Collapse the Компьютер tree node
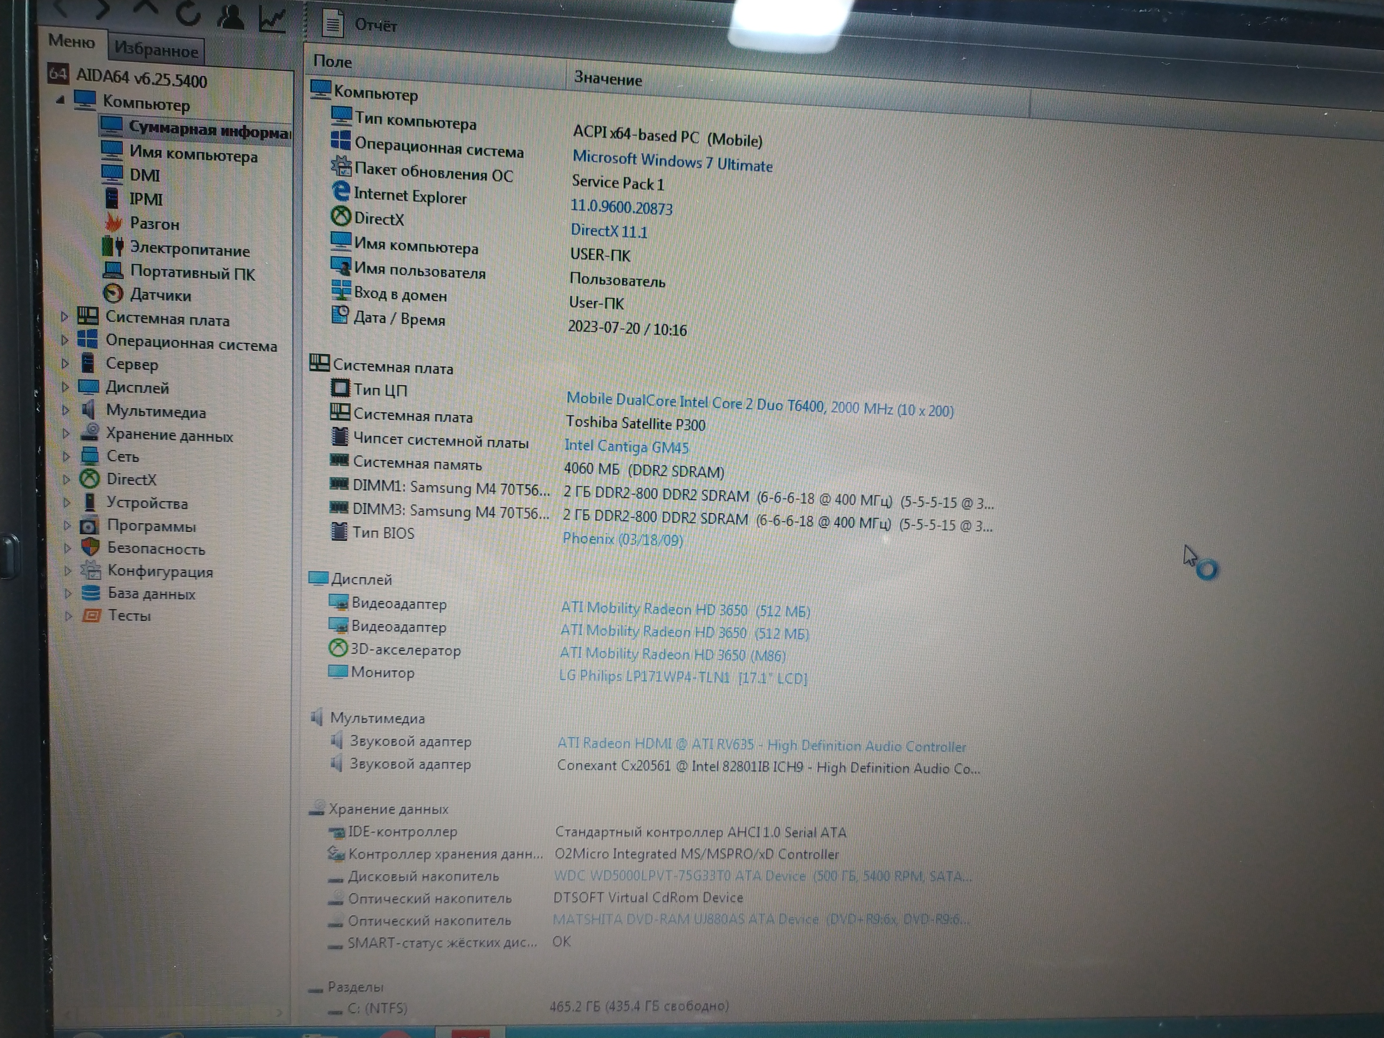 60,99
